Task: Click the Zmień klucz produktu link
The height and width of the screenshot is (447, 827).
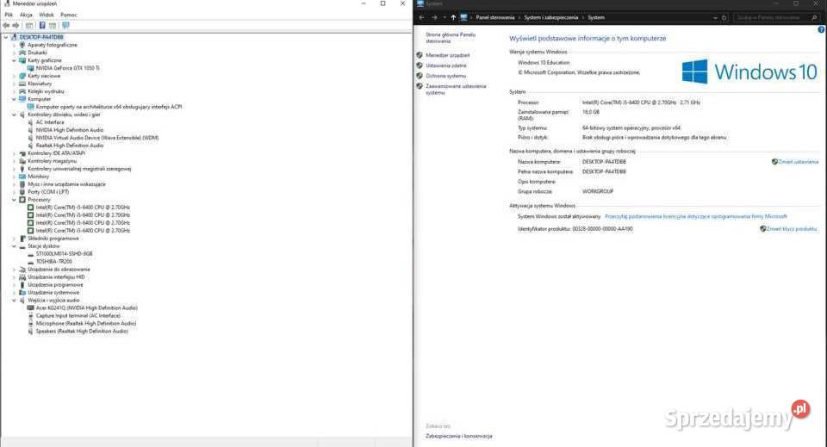Action: pyautogui.click(x=791, y=229)
